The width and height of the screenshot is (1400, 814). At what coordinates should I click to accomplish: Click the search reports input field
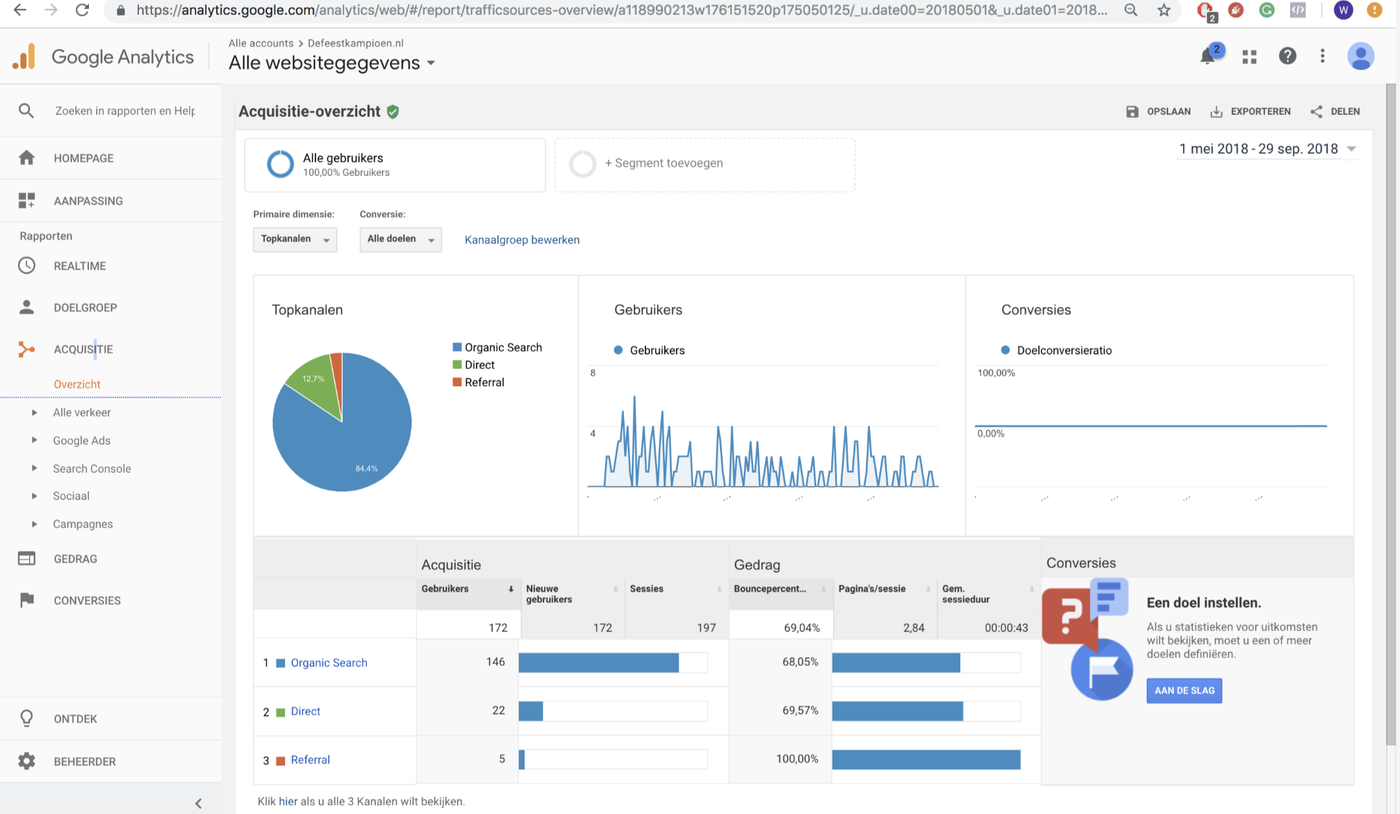pos(125,110)
